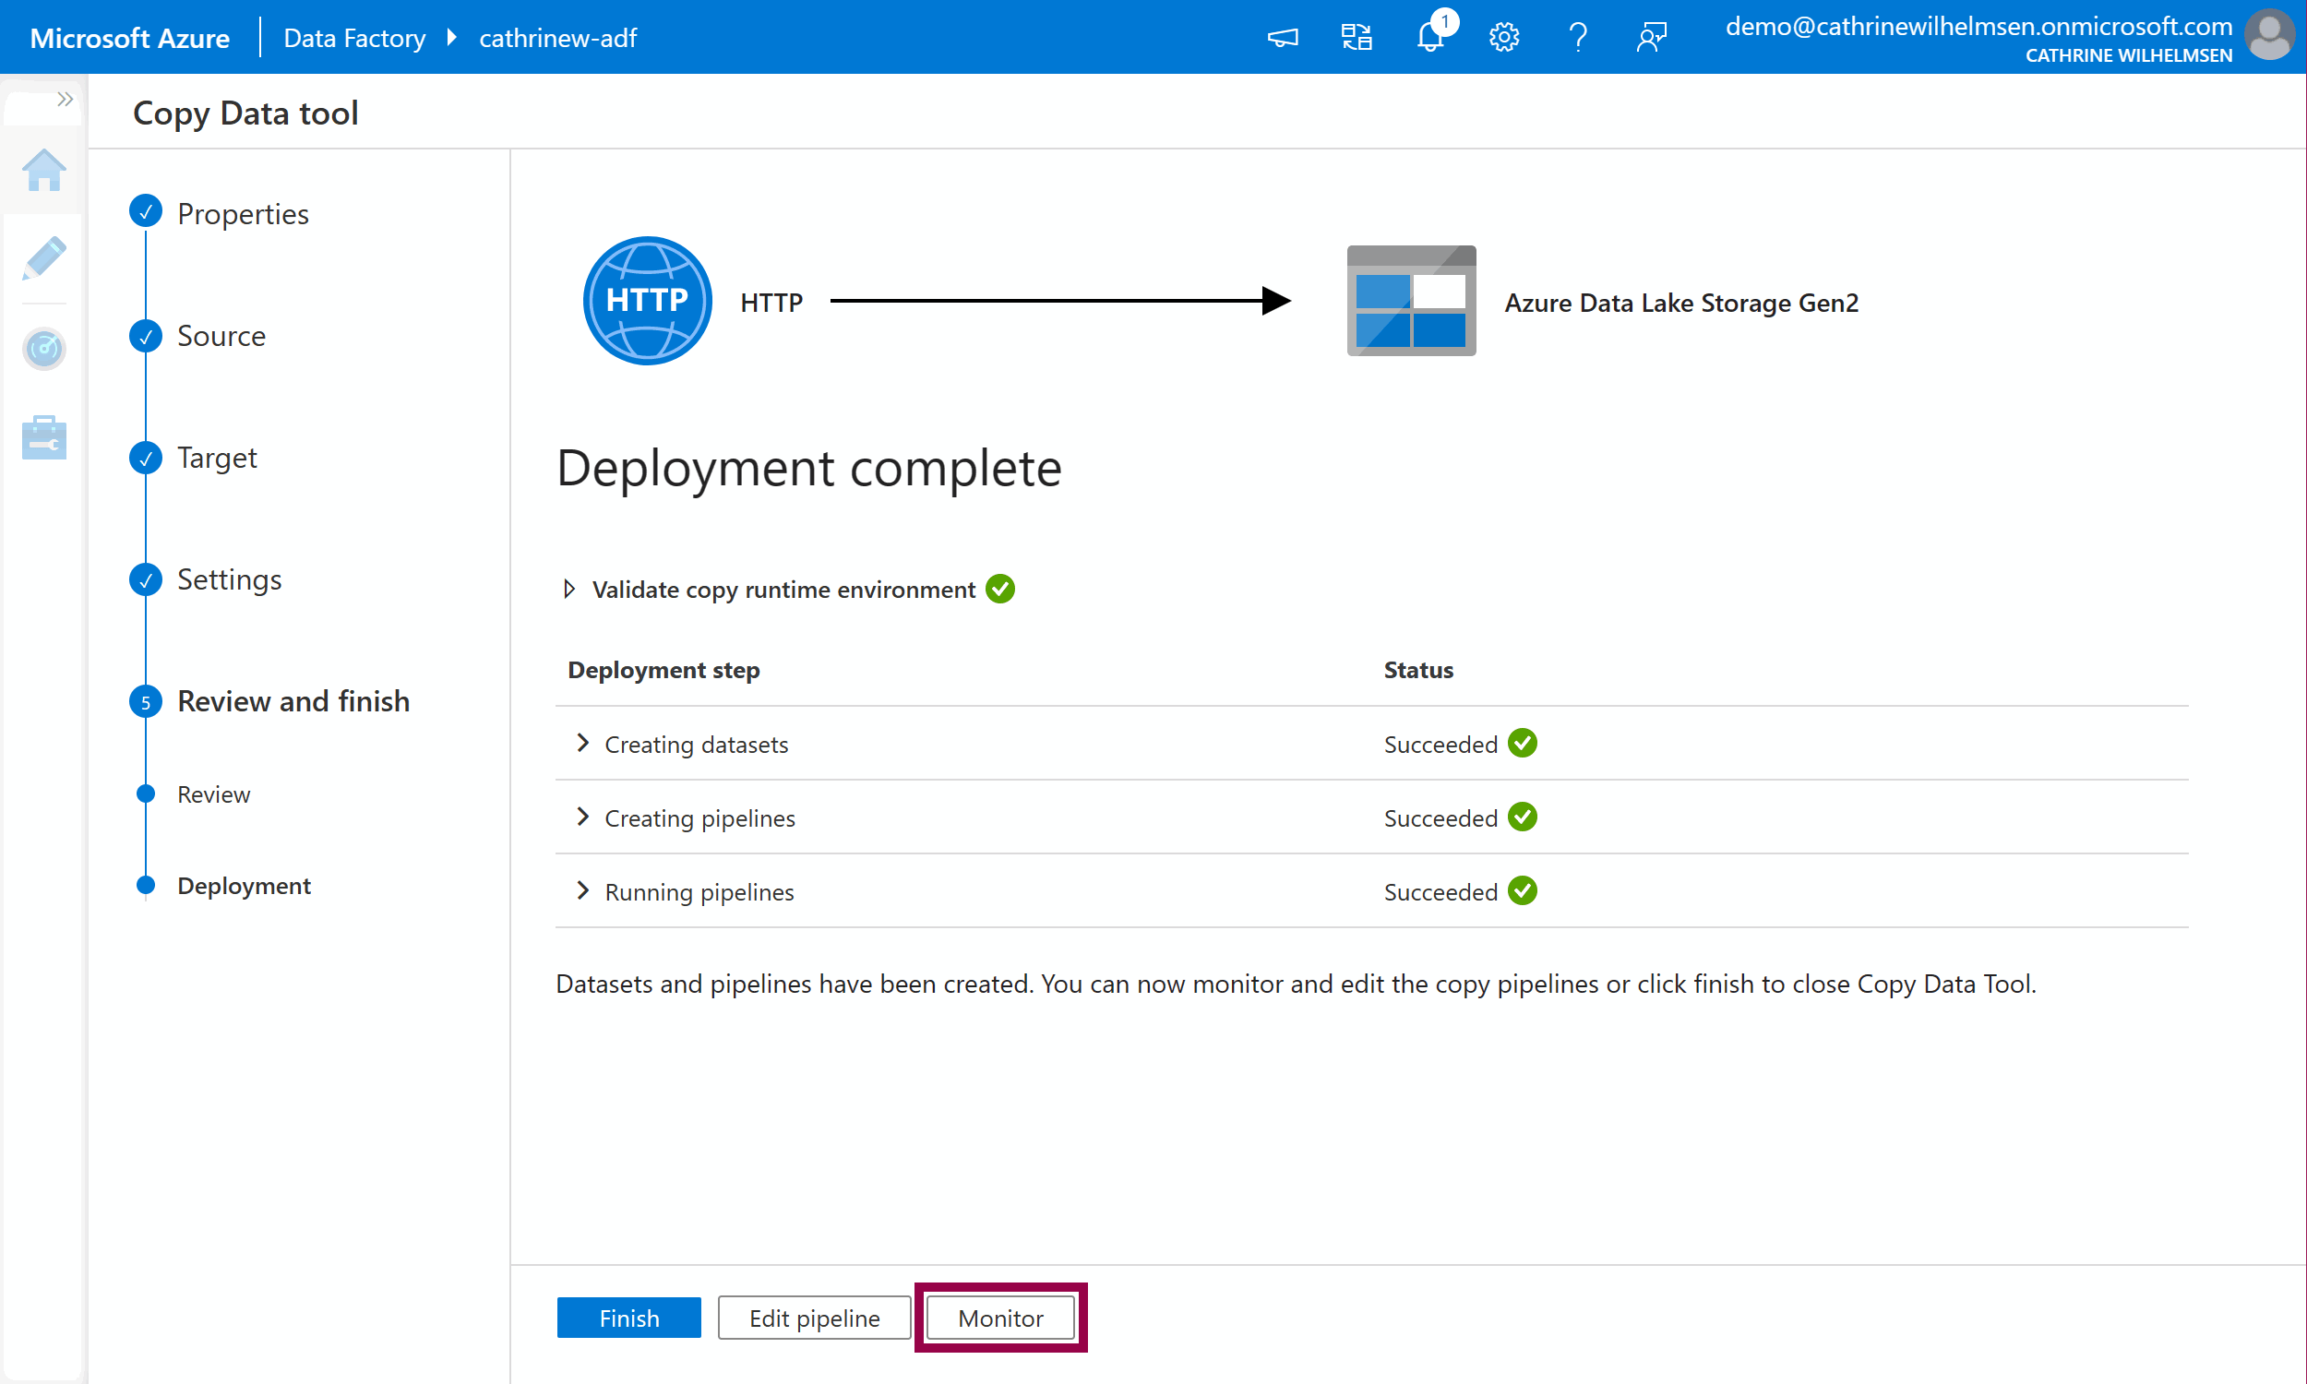The width and height of the screenshot is (2307, 1384).
Task: Open the Author pencil icon
Action: coord(43,258)
